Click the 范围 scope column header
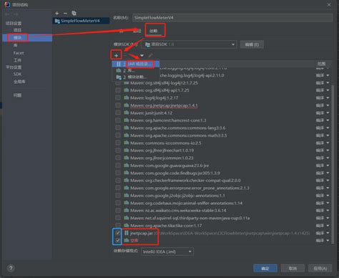 [x=321, y=64]
